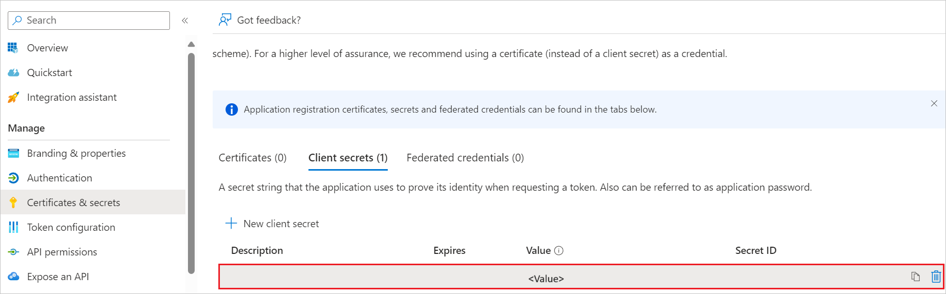Open the Federated credentials (0) tab

[x=465, y=158]
